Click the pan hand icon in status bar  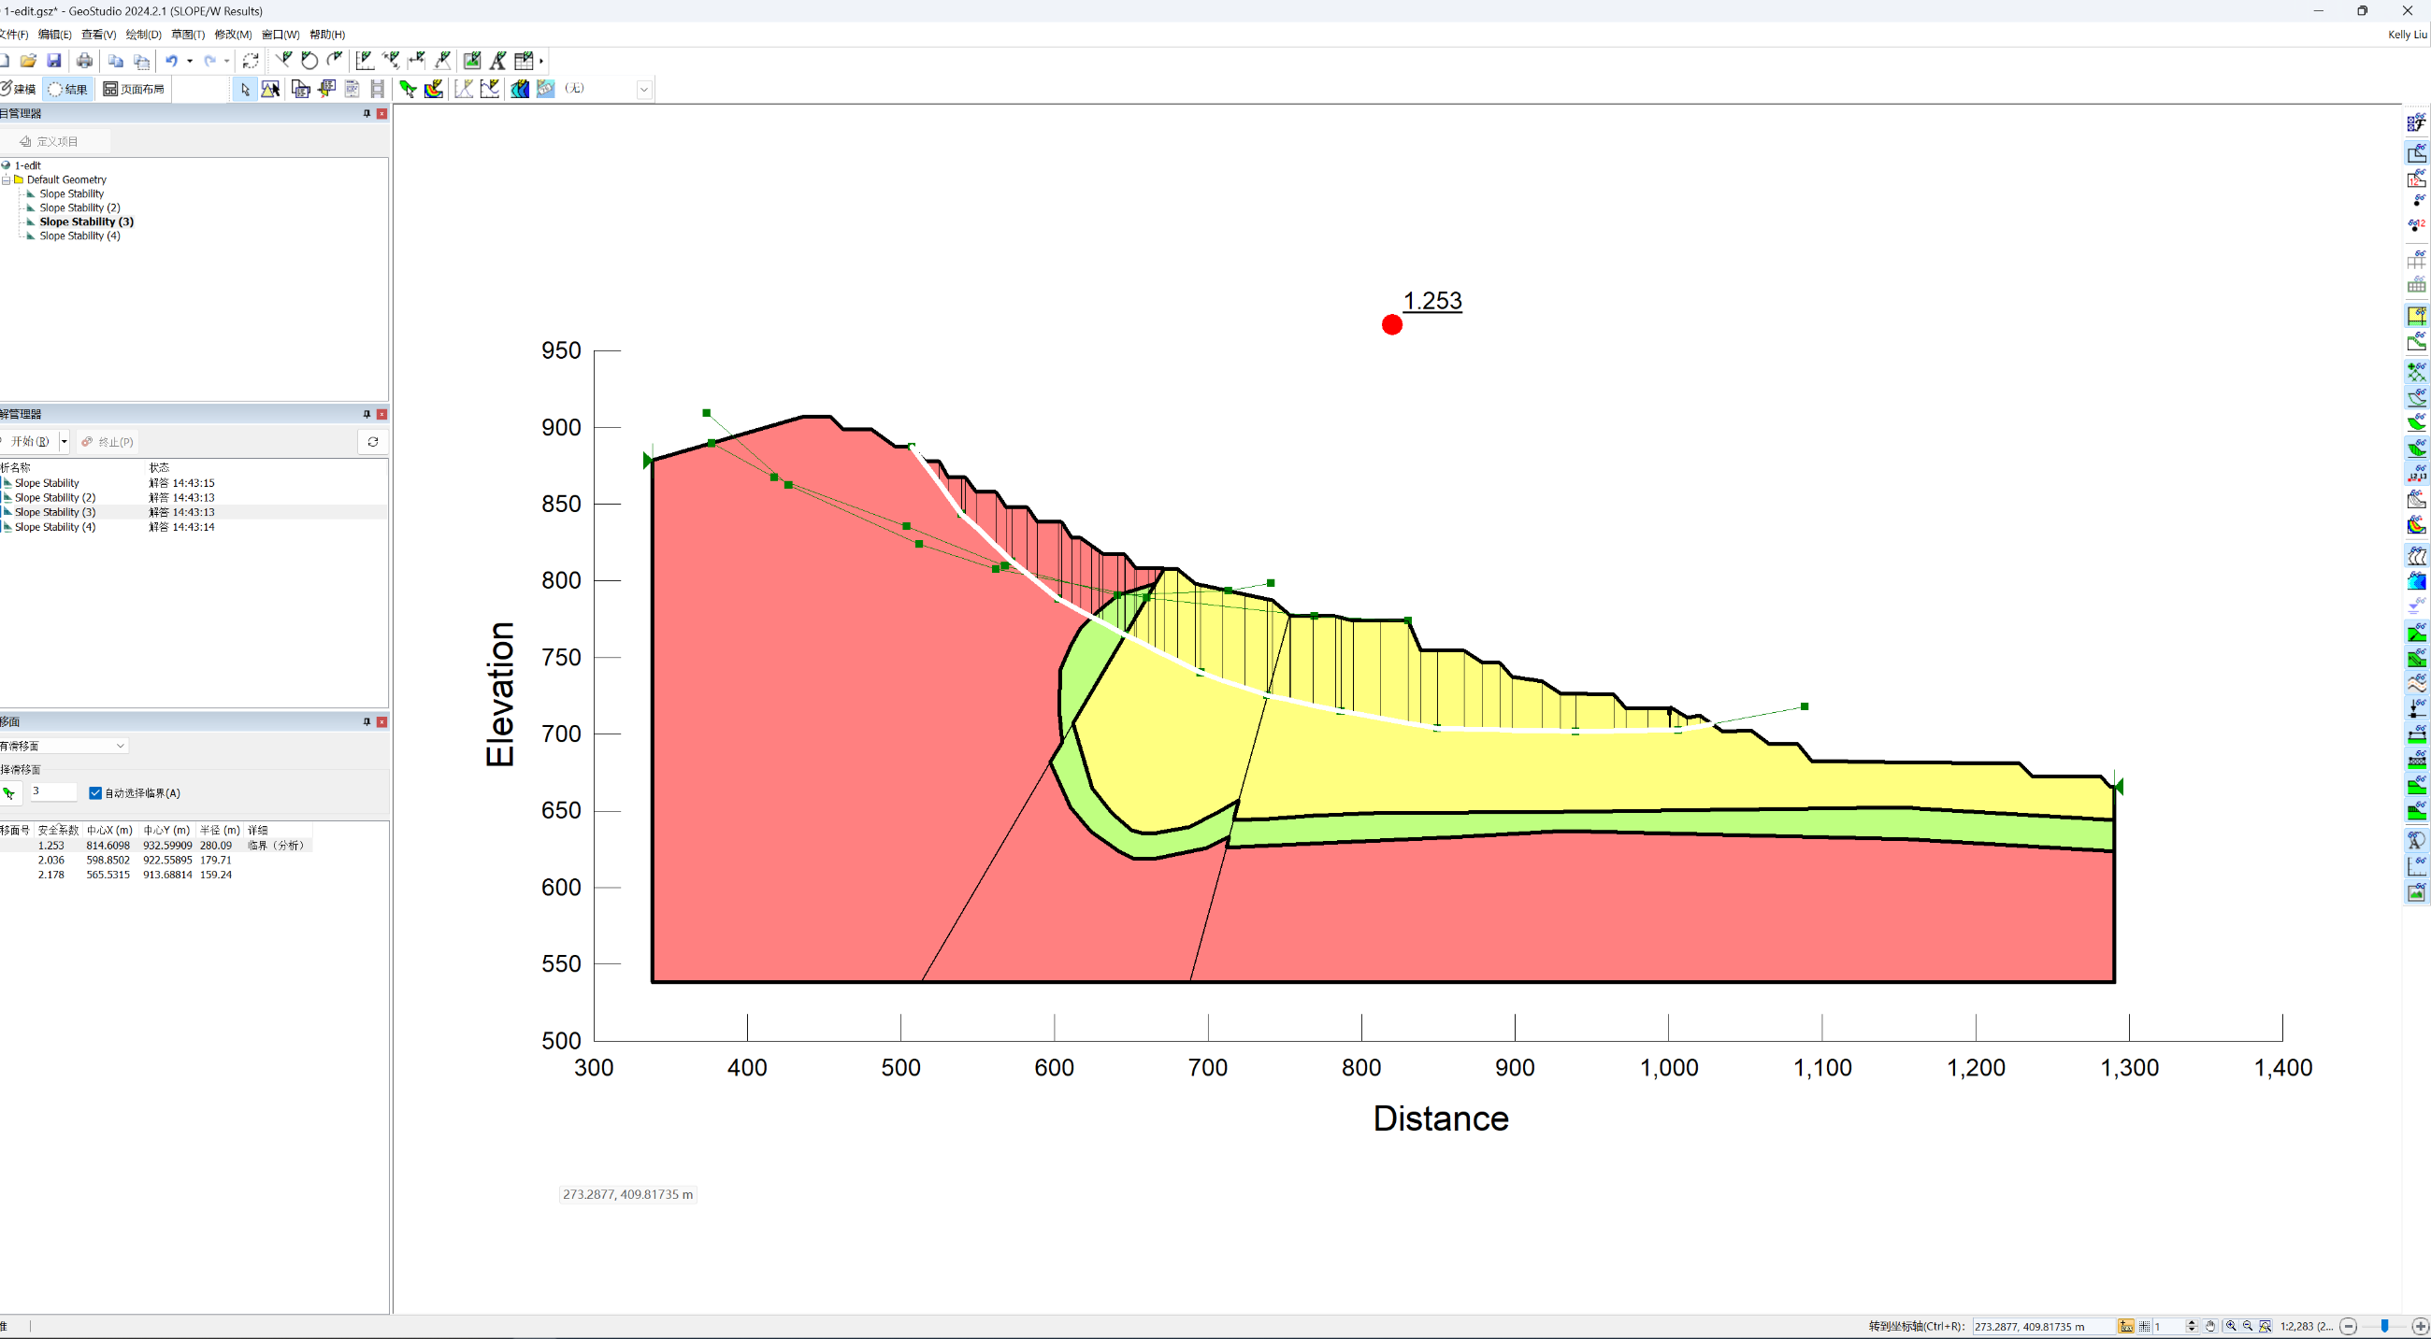pos(2210,1326)
